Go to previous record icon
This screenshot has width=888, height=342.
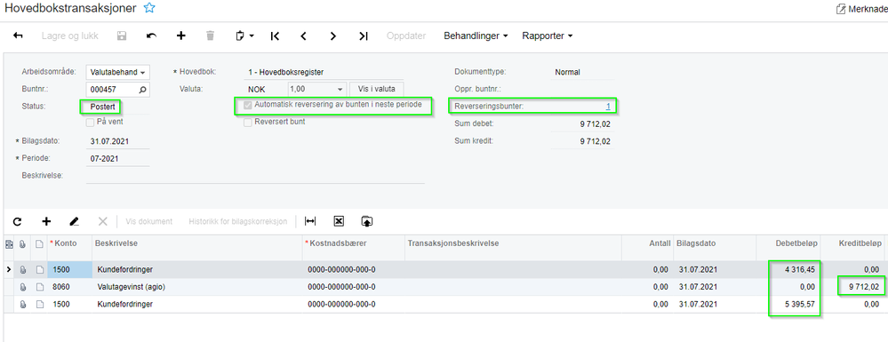pyautogui.click(x=303, y=36)
